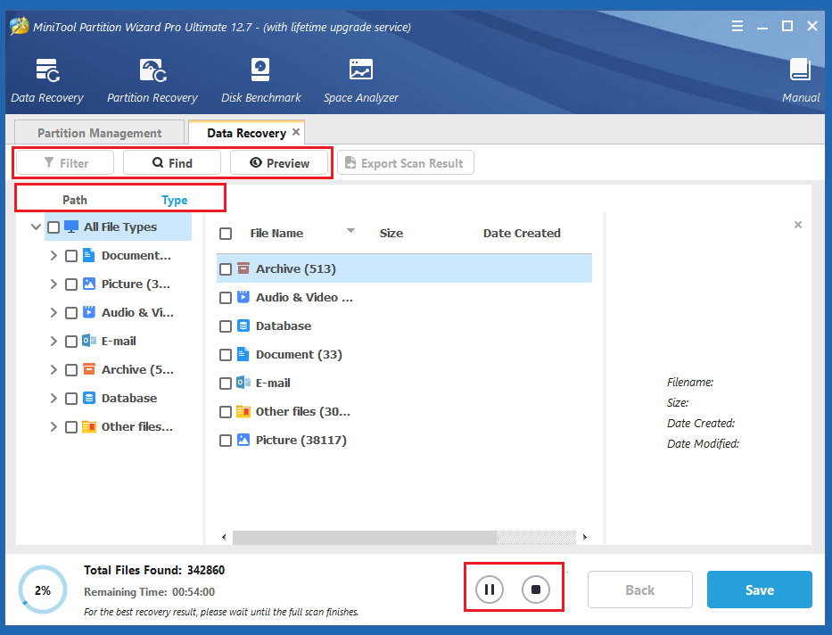Switch to the Type view tab
This screenshot has height=635, width=832.
(175, 200)
